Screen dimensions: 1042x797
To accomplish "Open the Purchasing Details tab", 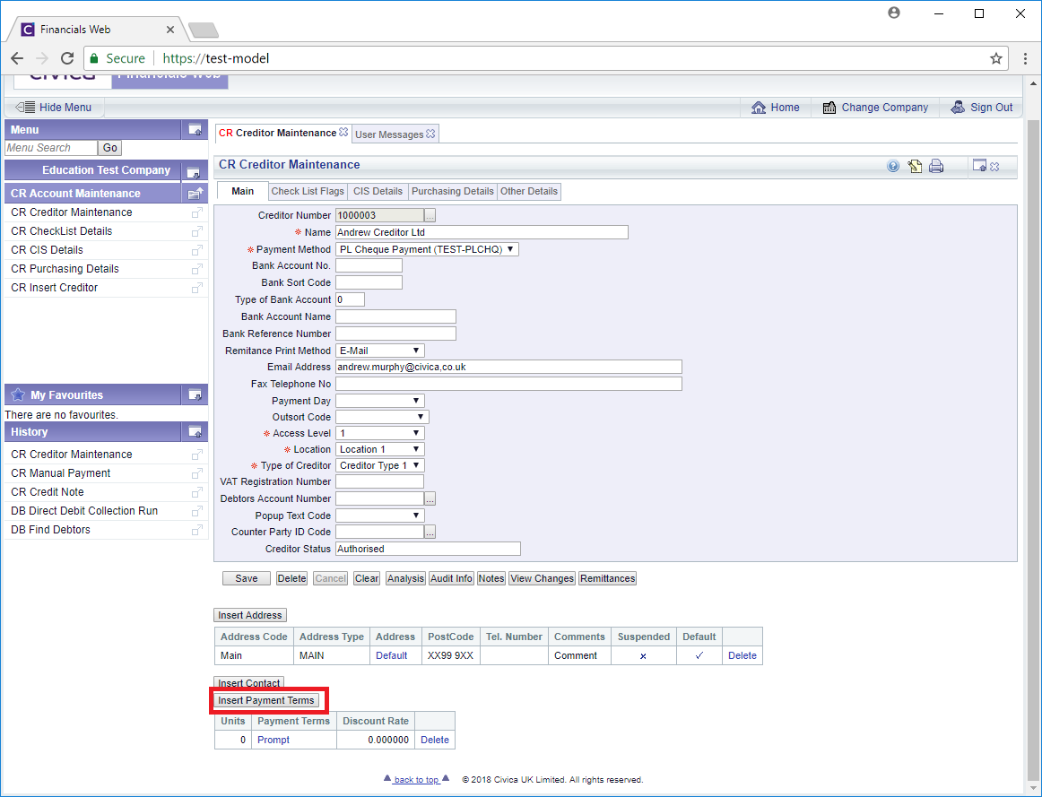I will coord(453,191).
